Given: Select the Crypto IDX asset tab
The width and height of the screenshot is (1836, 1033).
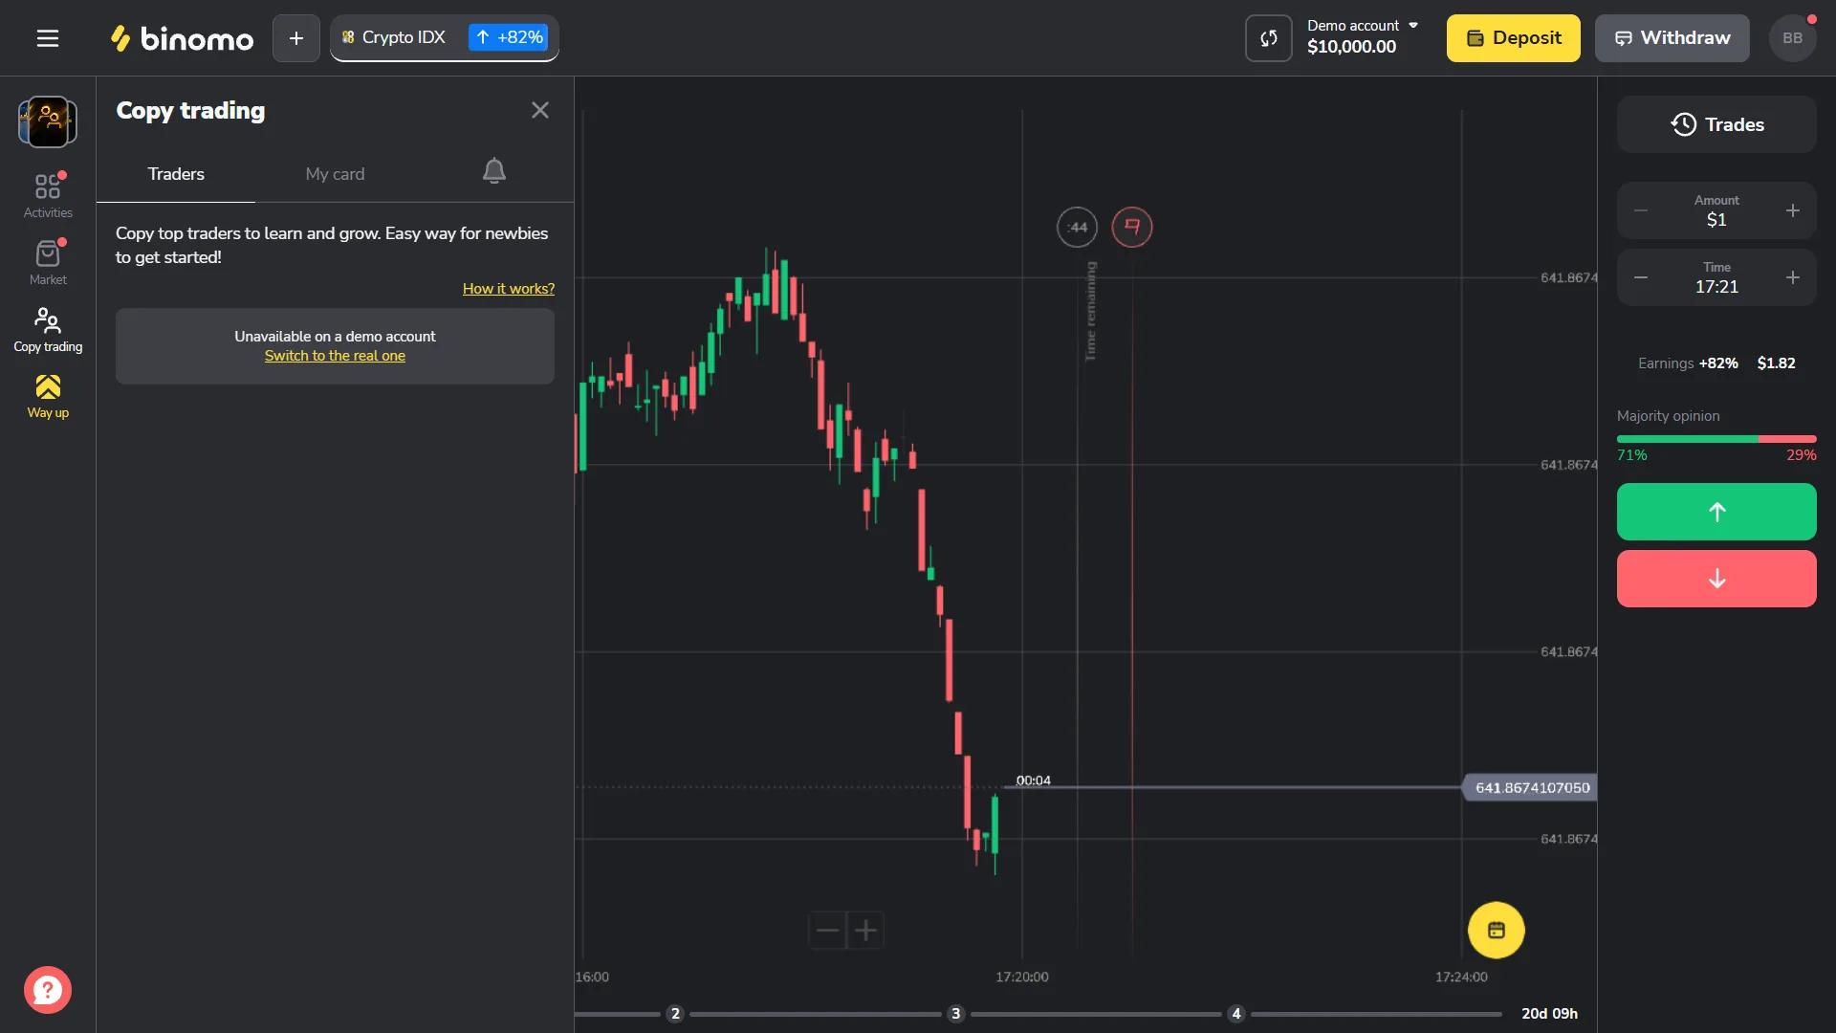Looking at the screenshot, I should [x=445, y=38].
